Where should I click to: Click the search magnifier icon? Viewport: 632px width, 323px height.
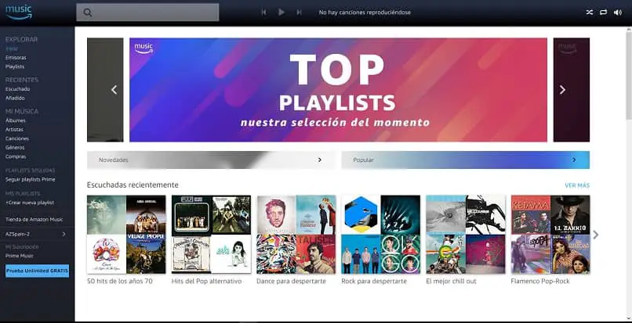pos(88,13)
